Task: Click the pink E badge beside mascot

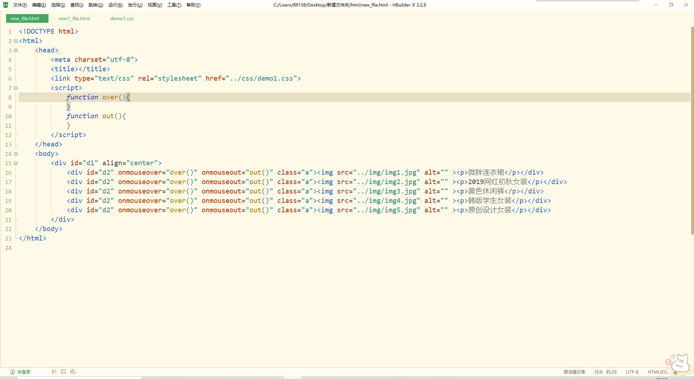Action: (x=668, y=362)
